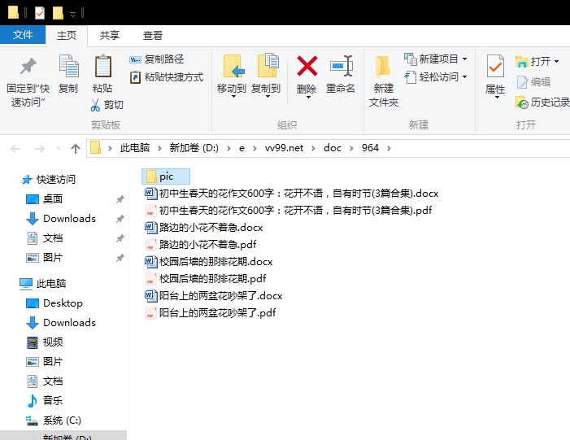Image resolution: width=570 pixels, height=440 pixels.
Task: Create a new folder with 新建文件夹
Action: coord(384,81)
